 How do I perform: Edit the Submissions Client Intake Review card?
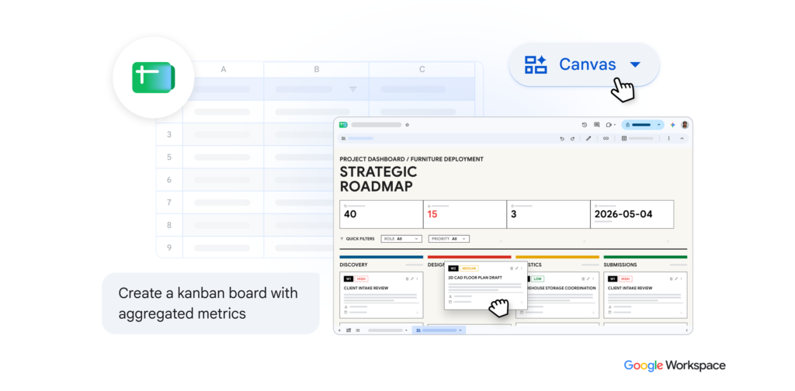pyautogui.click(x=676, y=279)
